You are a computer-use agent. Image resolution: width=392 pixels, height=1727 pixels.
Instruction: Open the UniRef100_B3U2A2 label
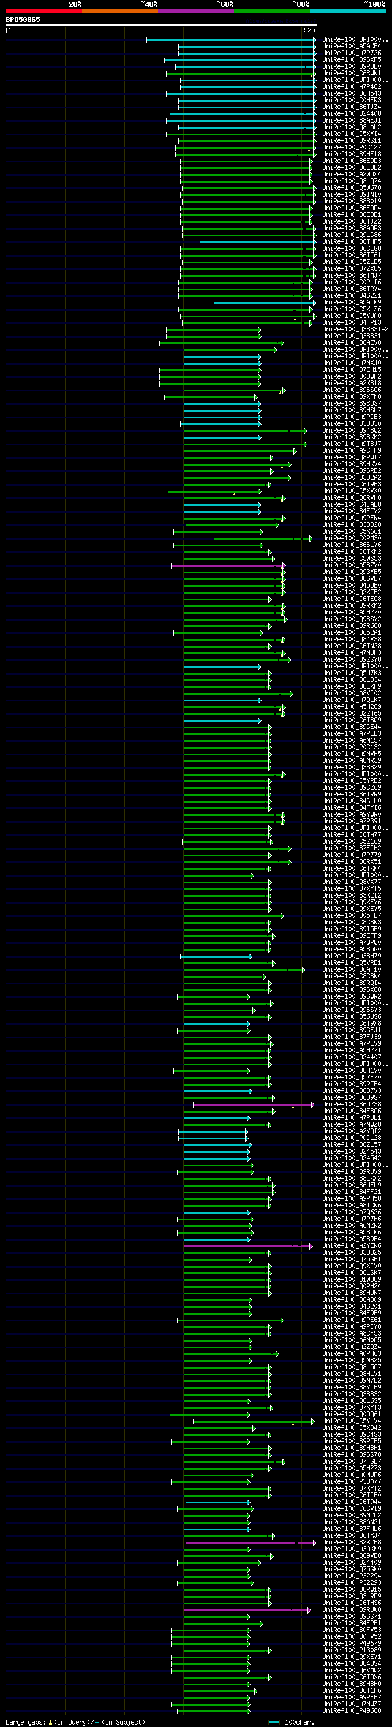point(352,477)
